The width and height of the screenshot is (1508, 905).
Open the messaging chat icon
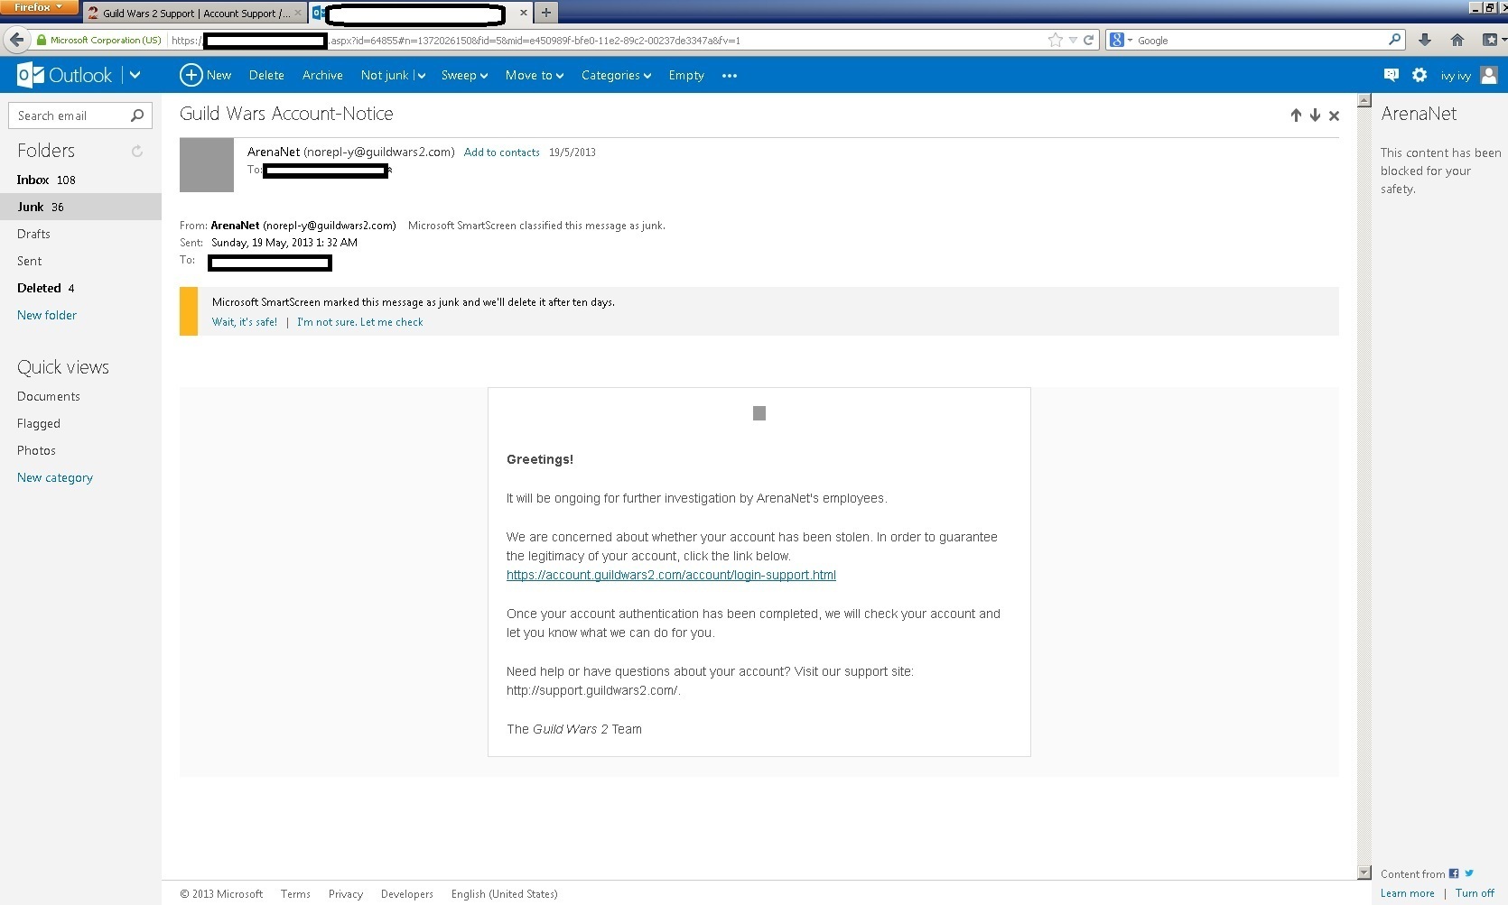pos(1392,75)
